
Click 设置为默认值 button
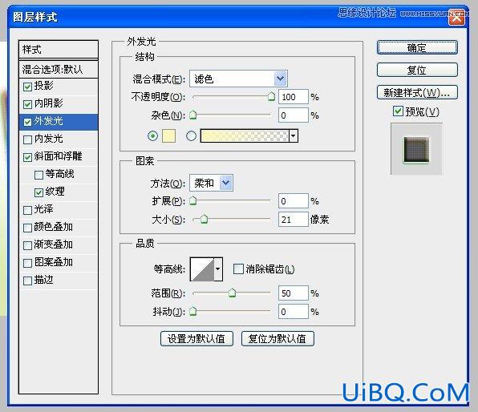196,338
